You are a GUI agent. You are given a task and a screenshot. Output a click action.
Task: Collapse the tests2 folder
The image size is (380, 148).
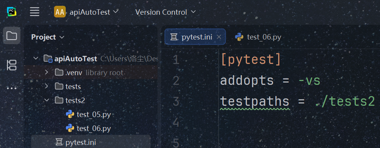47,100
